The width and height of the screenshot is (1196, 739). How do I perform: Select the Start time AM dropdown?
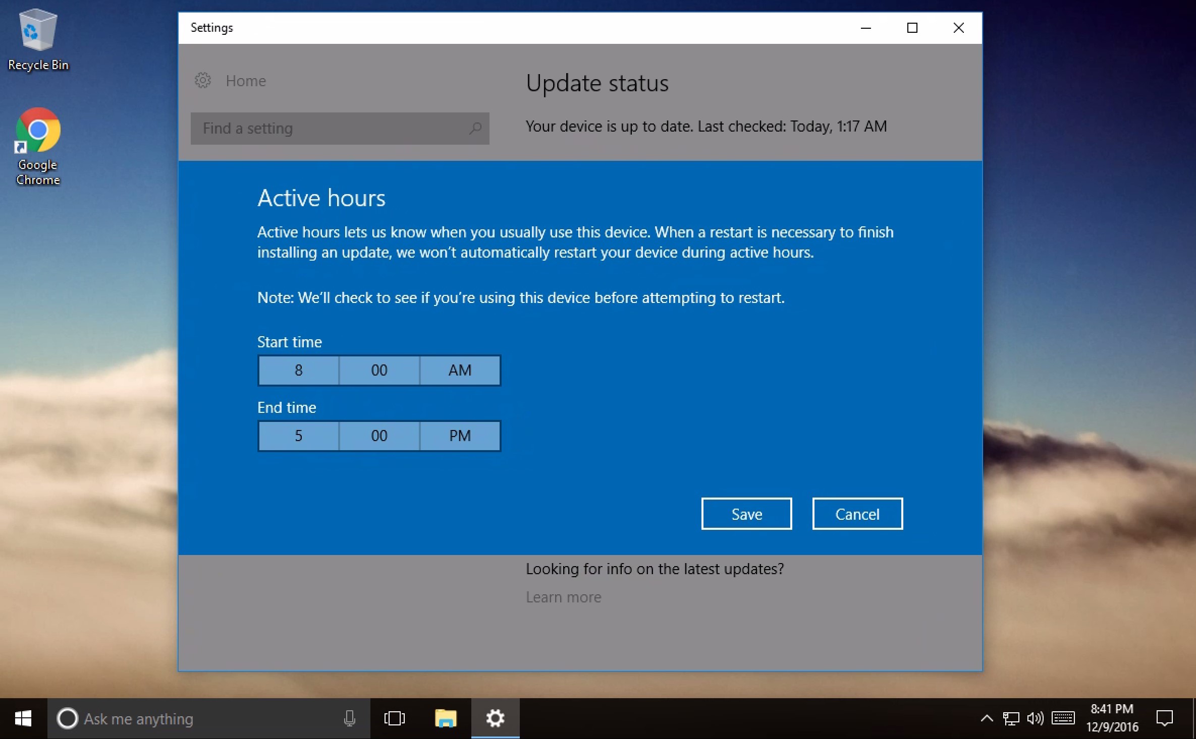[460, 371]
